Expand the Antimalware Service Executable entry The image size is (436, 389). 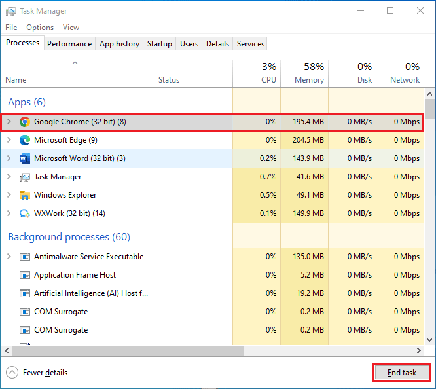click(x=9, y=257)
